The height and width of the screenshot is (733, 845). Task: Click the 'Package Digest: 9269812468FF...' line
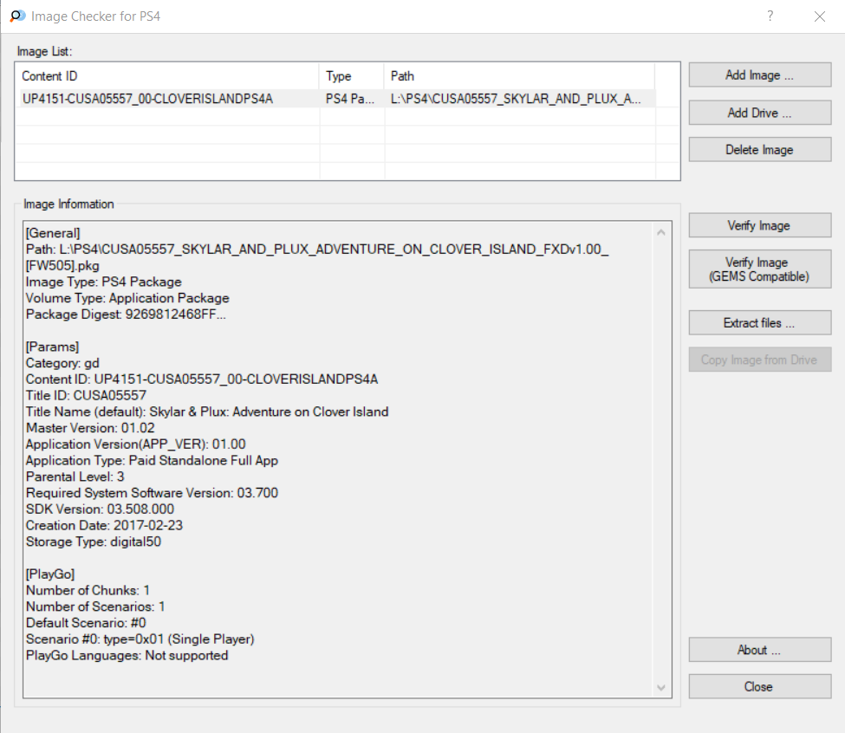(126, 314)
